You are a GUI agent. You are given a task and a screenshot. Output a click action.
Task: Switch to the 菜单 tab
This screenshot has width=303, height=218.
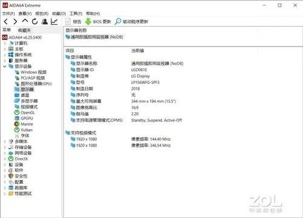click(7, 30)
